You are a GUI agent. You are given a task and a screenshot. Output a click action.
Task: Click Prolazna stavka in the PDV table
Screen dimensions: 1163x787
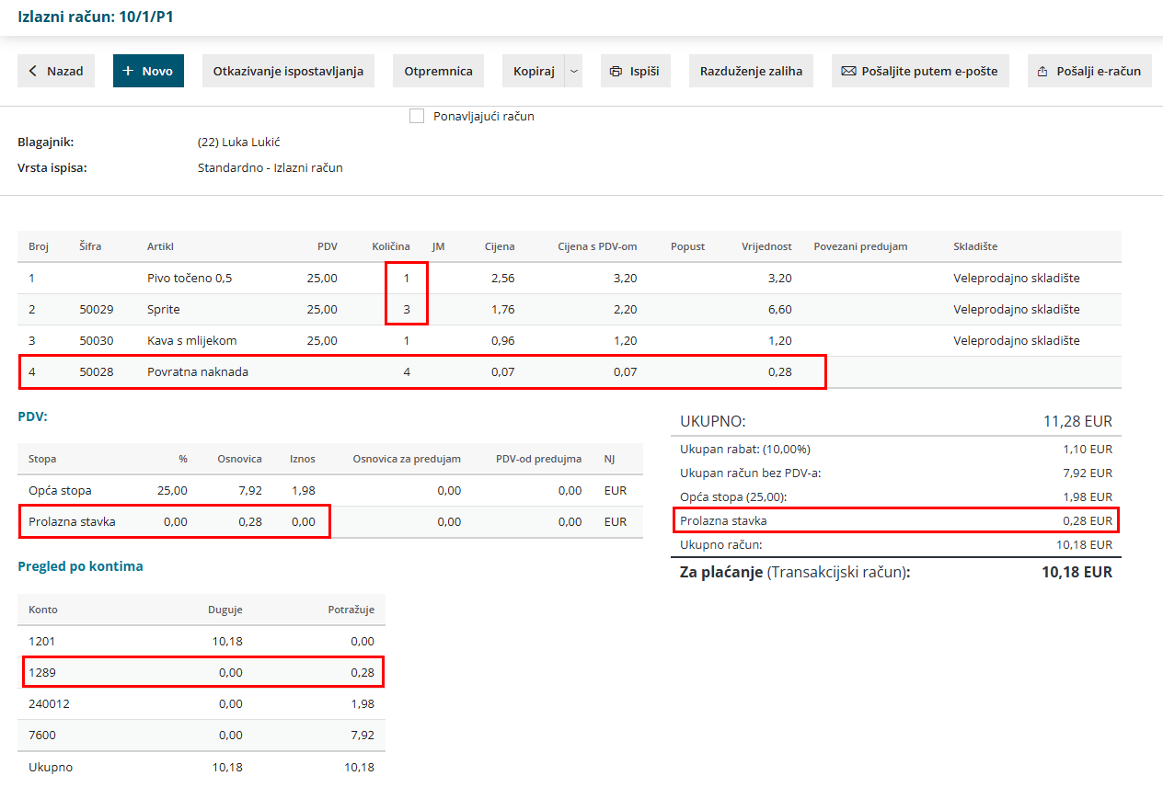tap(72, 521)
